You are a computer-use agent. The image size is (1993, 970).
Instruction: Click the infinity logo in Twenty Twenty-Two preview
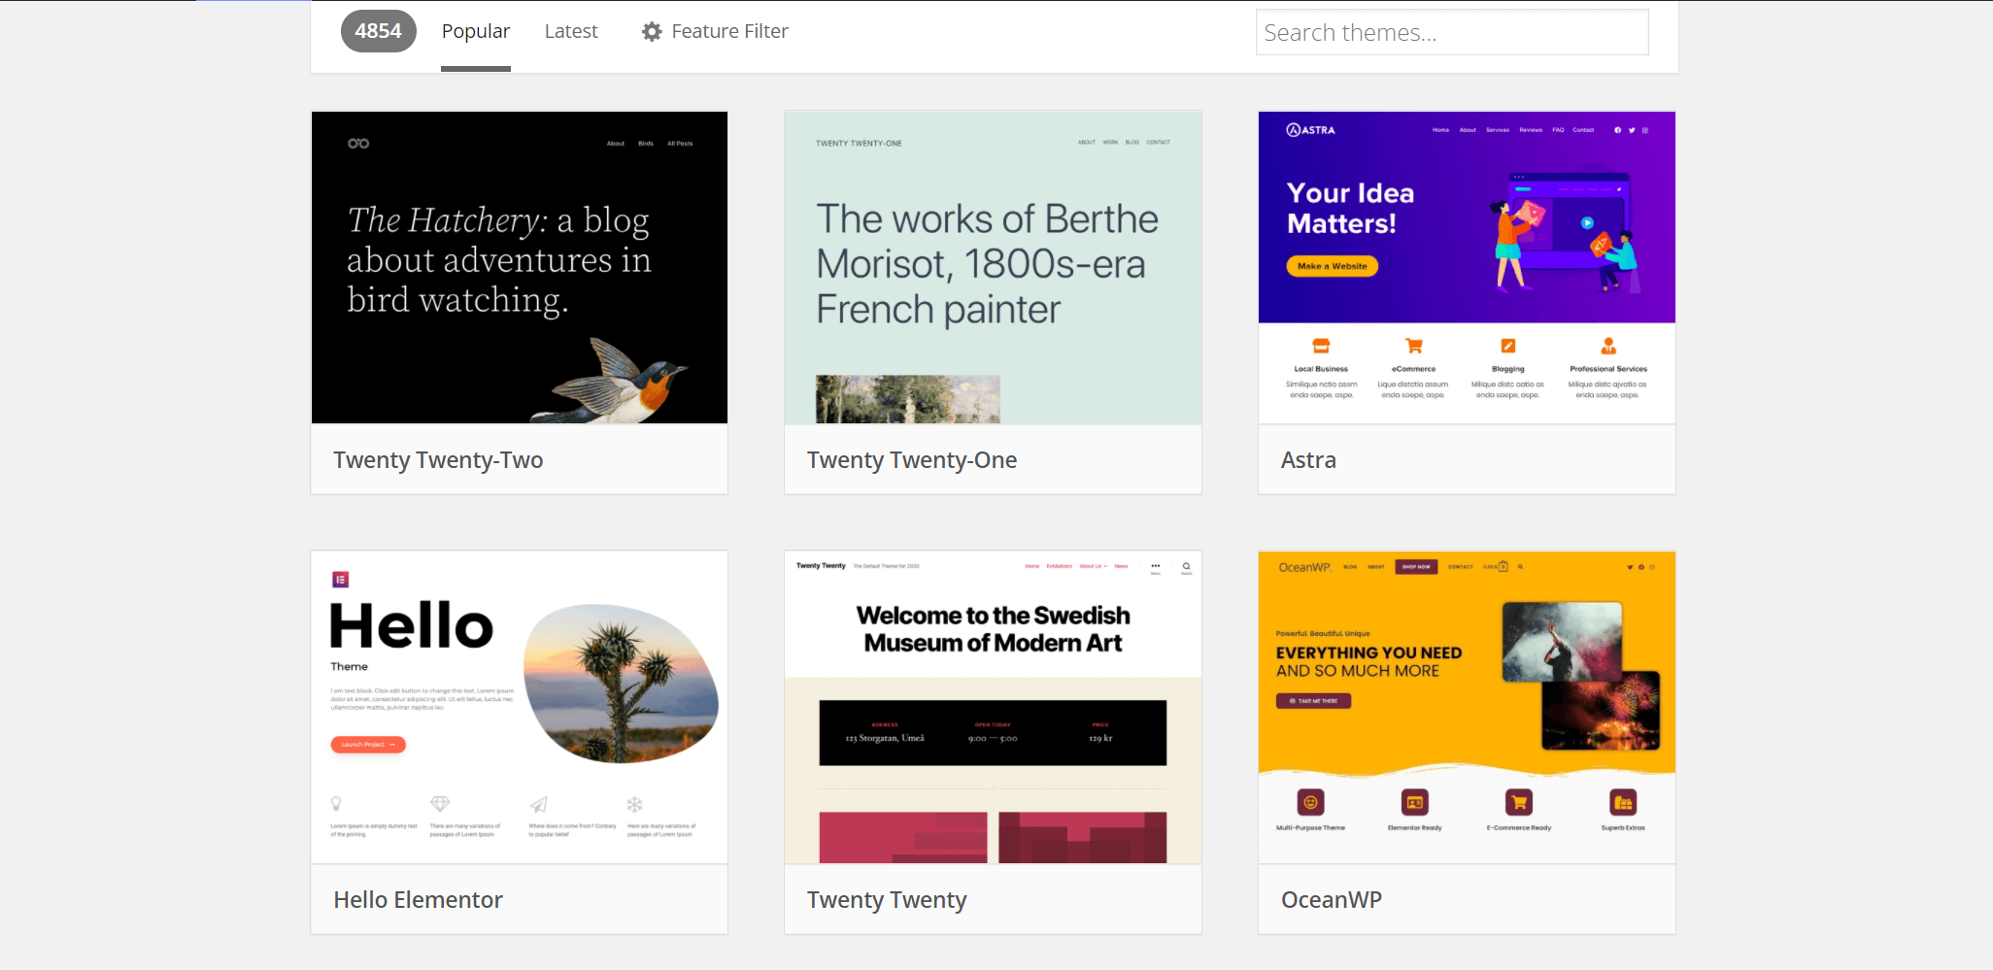click(x=358, y=144)
